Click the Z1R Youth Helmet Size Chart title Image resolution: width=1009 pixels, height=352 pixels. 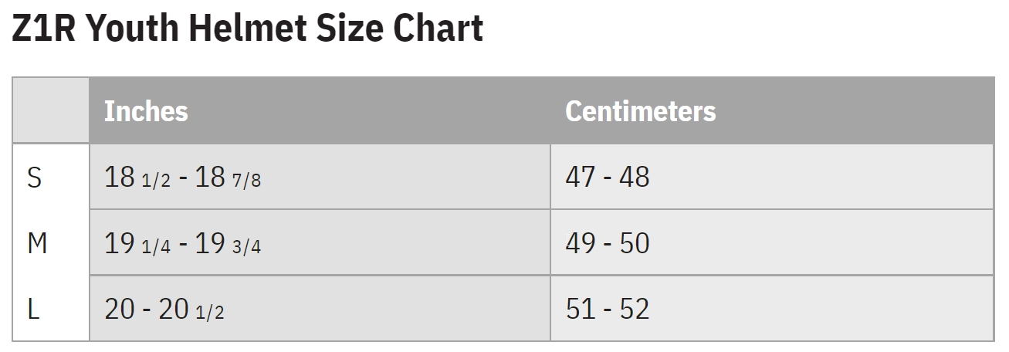[247, 29]
